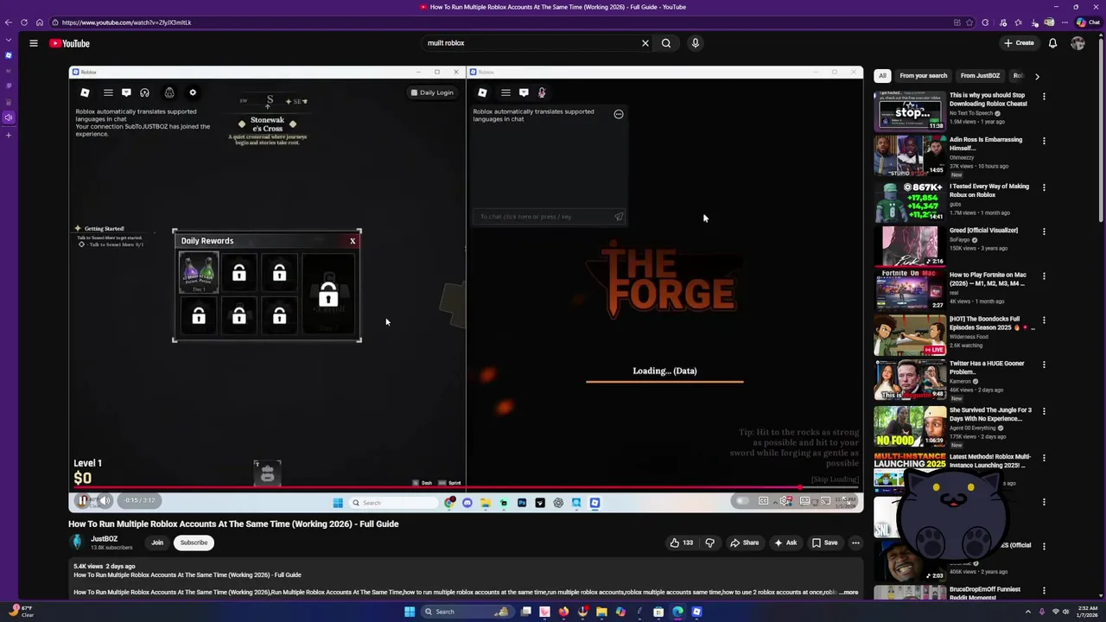This screenshot has height=622, width=1106.
Task: Open Windows Start menu in taskbar
Action: [x=410, y=612]
